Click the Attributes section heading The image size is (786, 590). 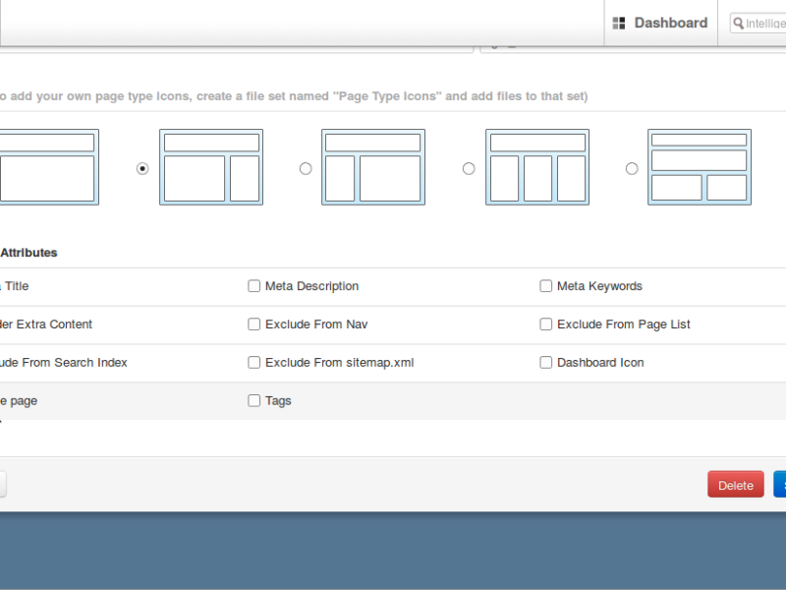coord(28,253)
